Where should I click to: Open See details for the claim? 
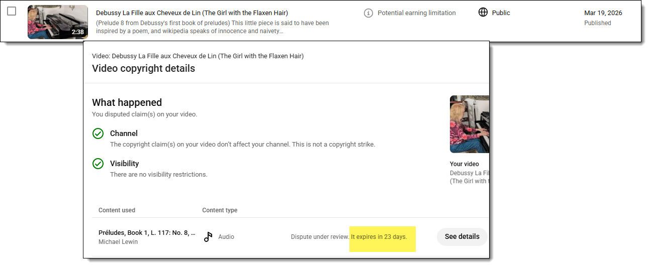tap(462, 236)
